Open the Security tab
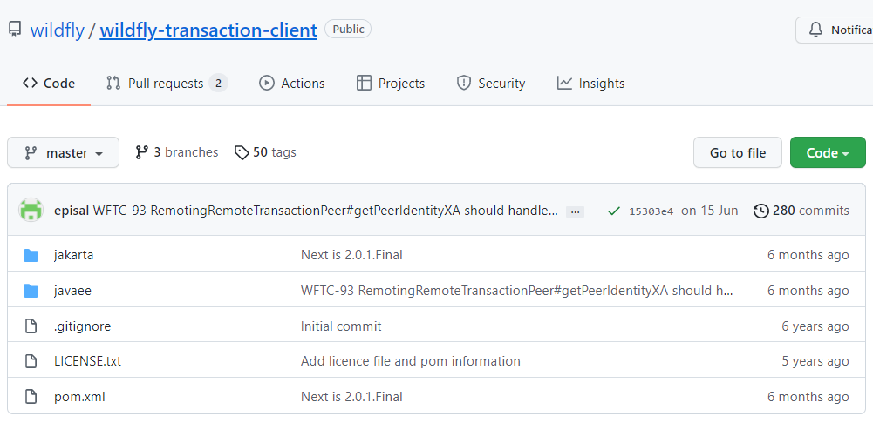Screen dimensions: 873x423 click(x=490, y=84)
